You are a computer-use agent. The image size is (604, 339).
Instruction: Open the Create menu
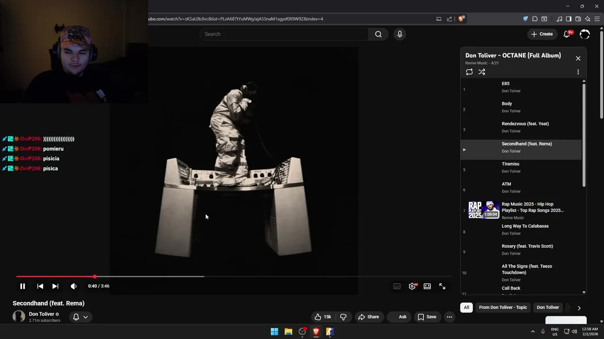pos(542,34)
